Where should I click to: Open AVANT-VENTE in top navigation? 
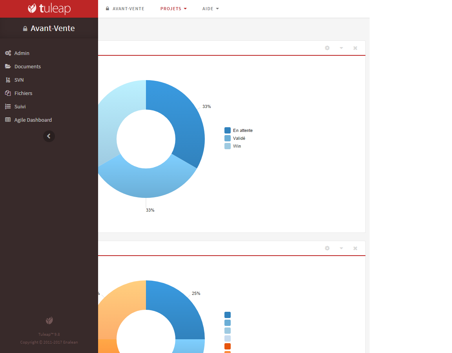click(128, 9)
